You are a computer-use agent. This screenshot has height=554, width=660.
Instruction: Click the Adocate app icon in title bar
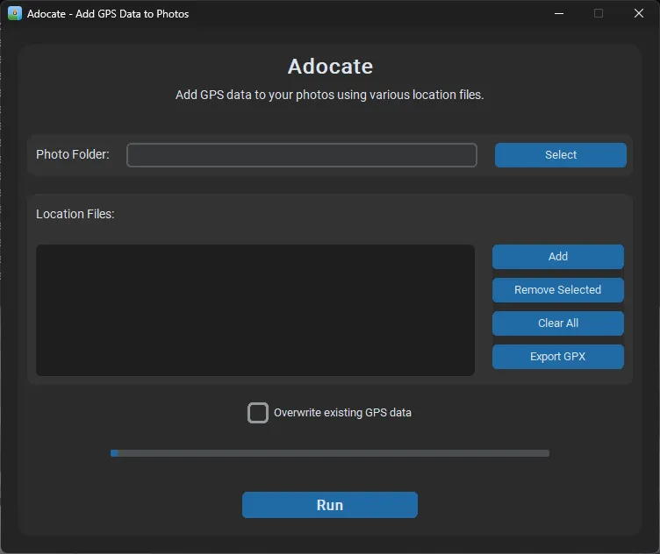coord(14,14)
